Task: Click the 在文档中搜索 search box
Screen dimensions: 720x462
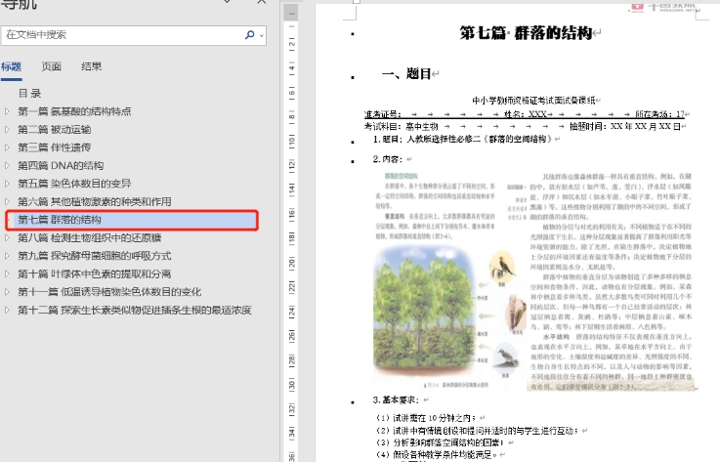Action: point(117,34)
